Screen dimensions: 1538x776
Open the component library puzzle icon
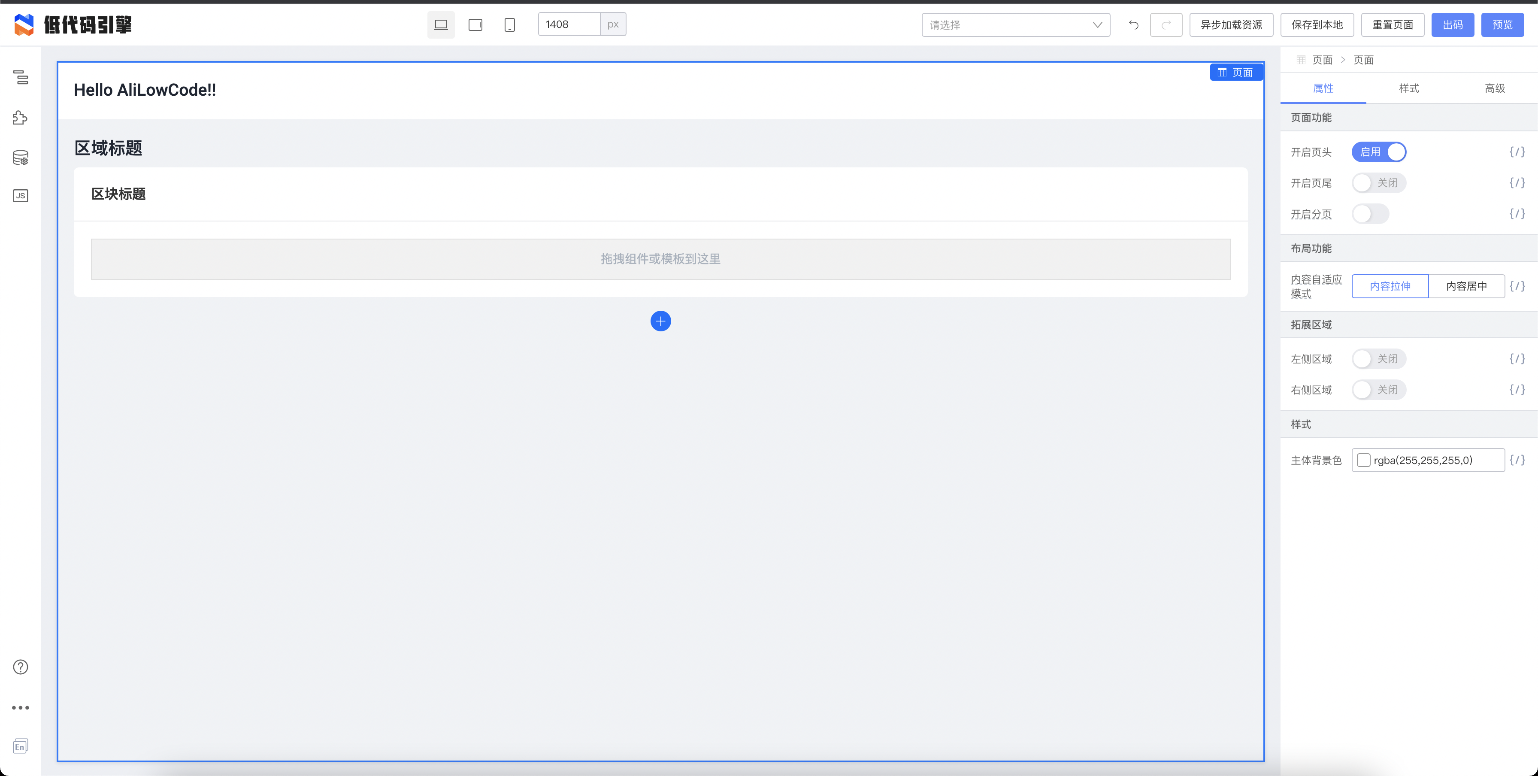click(20, 118)
